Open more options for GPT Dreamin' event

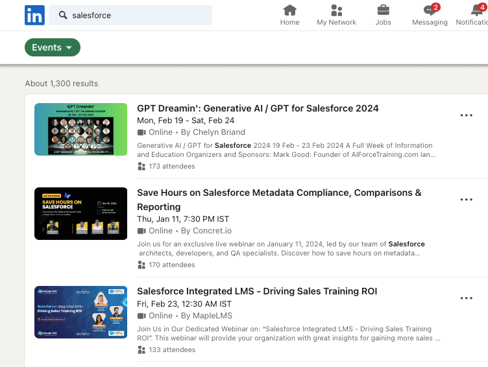click(x=466, y=115)
